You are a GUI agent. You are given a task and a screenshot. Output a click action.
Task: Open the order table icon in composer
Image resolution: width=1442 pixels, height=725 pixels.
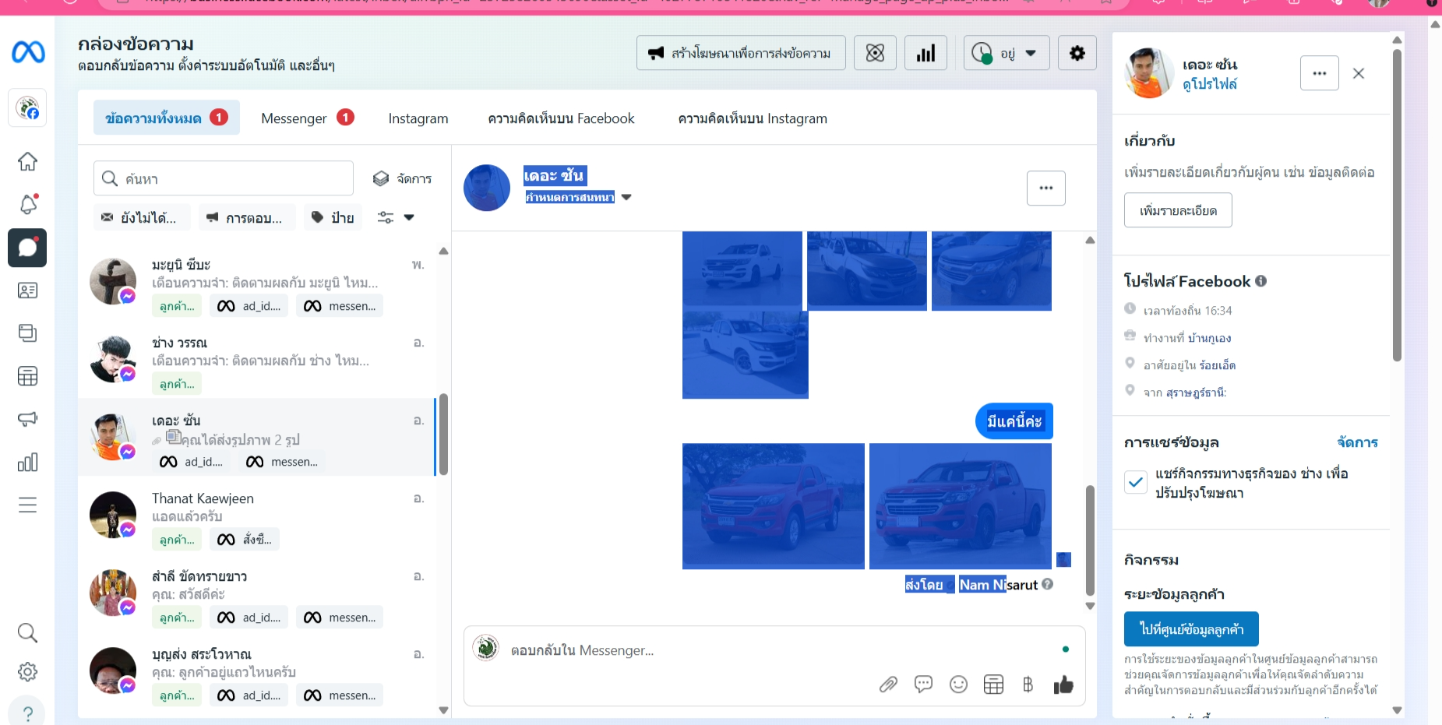click(x=993, y=685)
